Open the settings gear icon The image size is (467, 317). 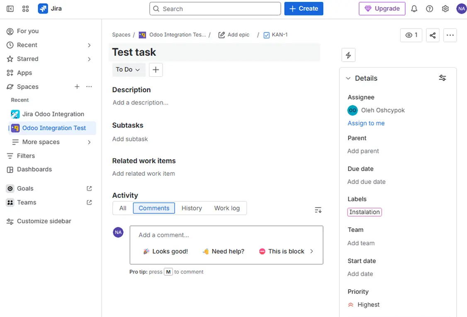pyautogui.click(x=445, y=9)
